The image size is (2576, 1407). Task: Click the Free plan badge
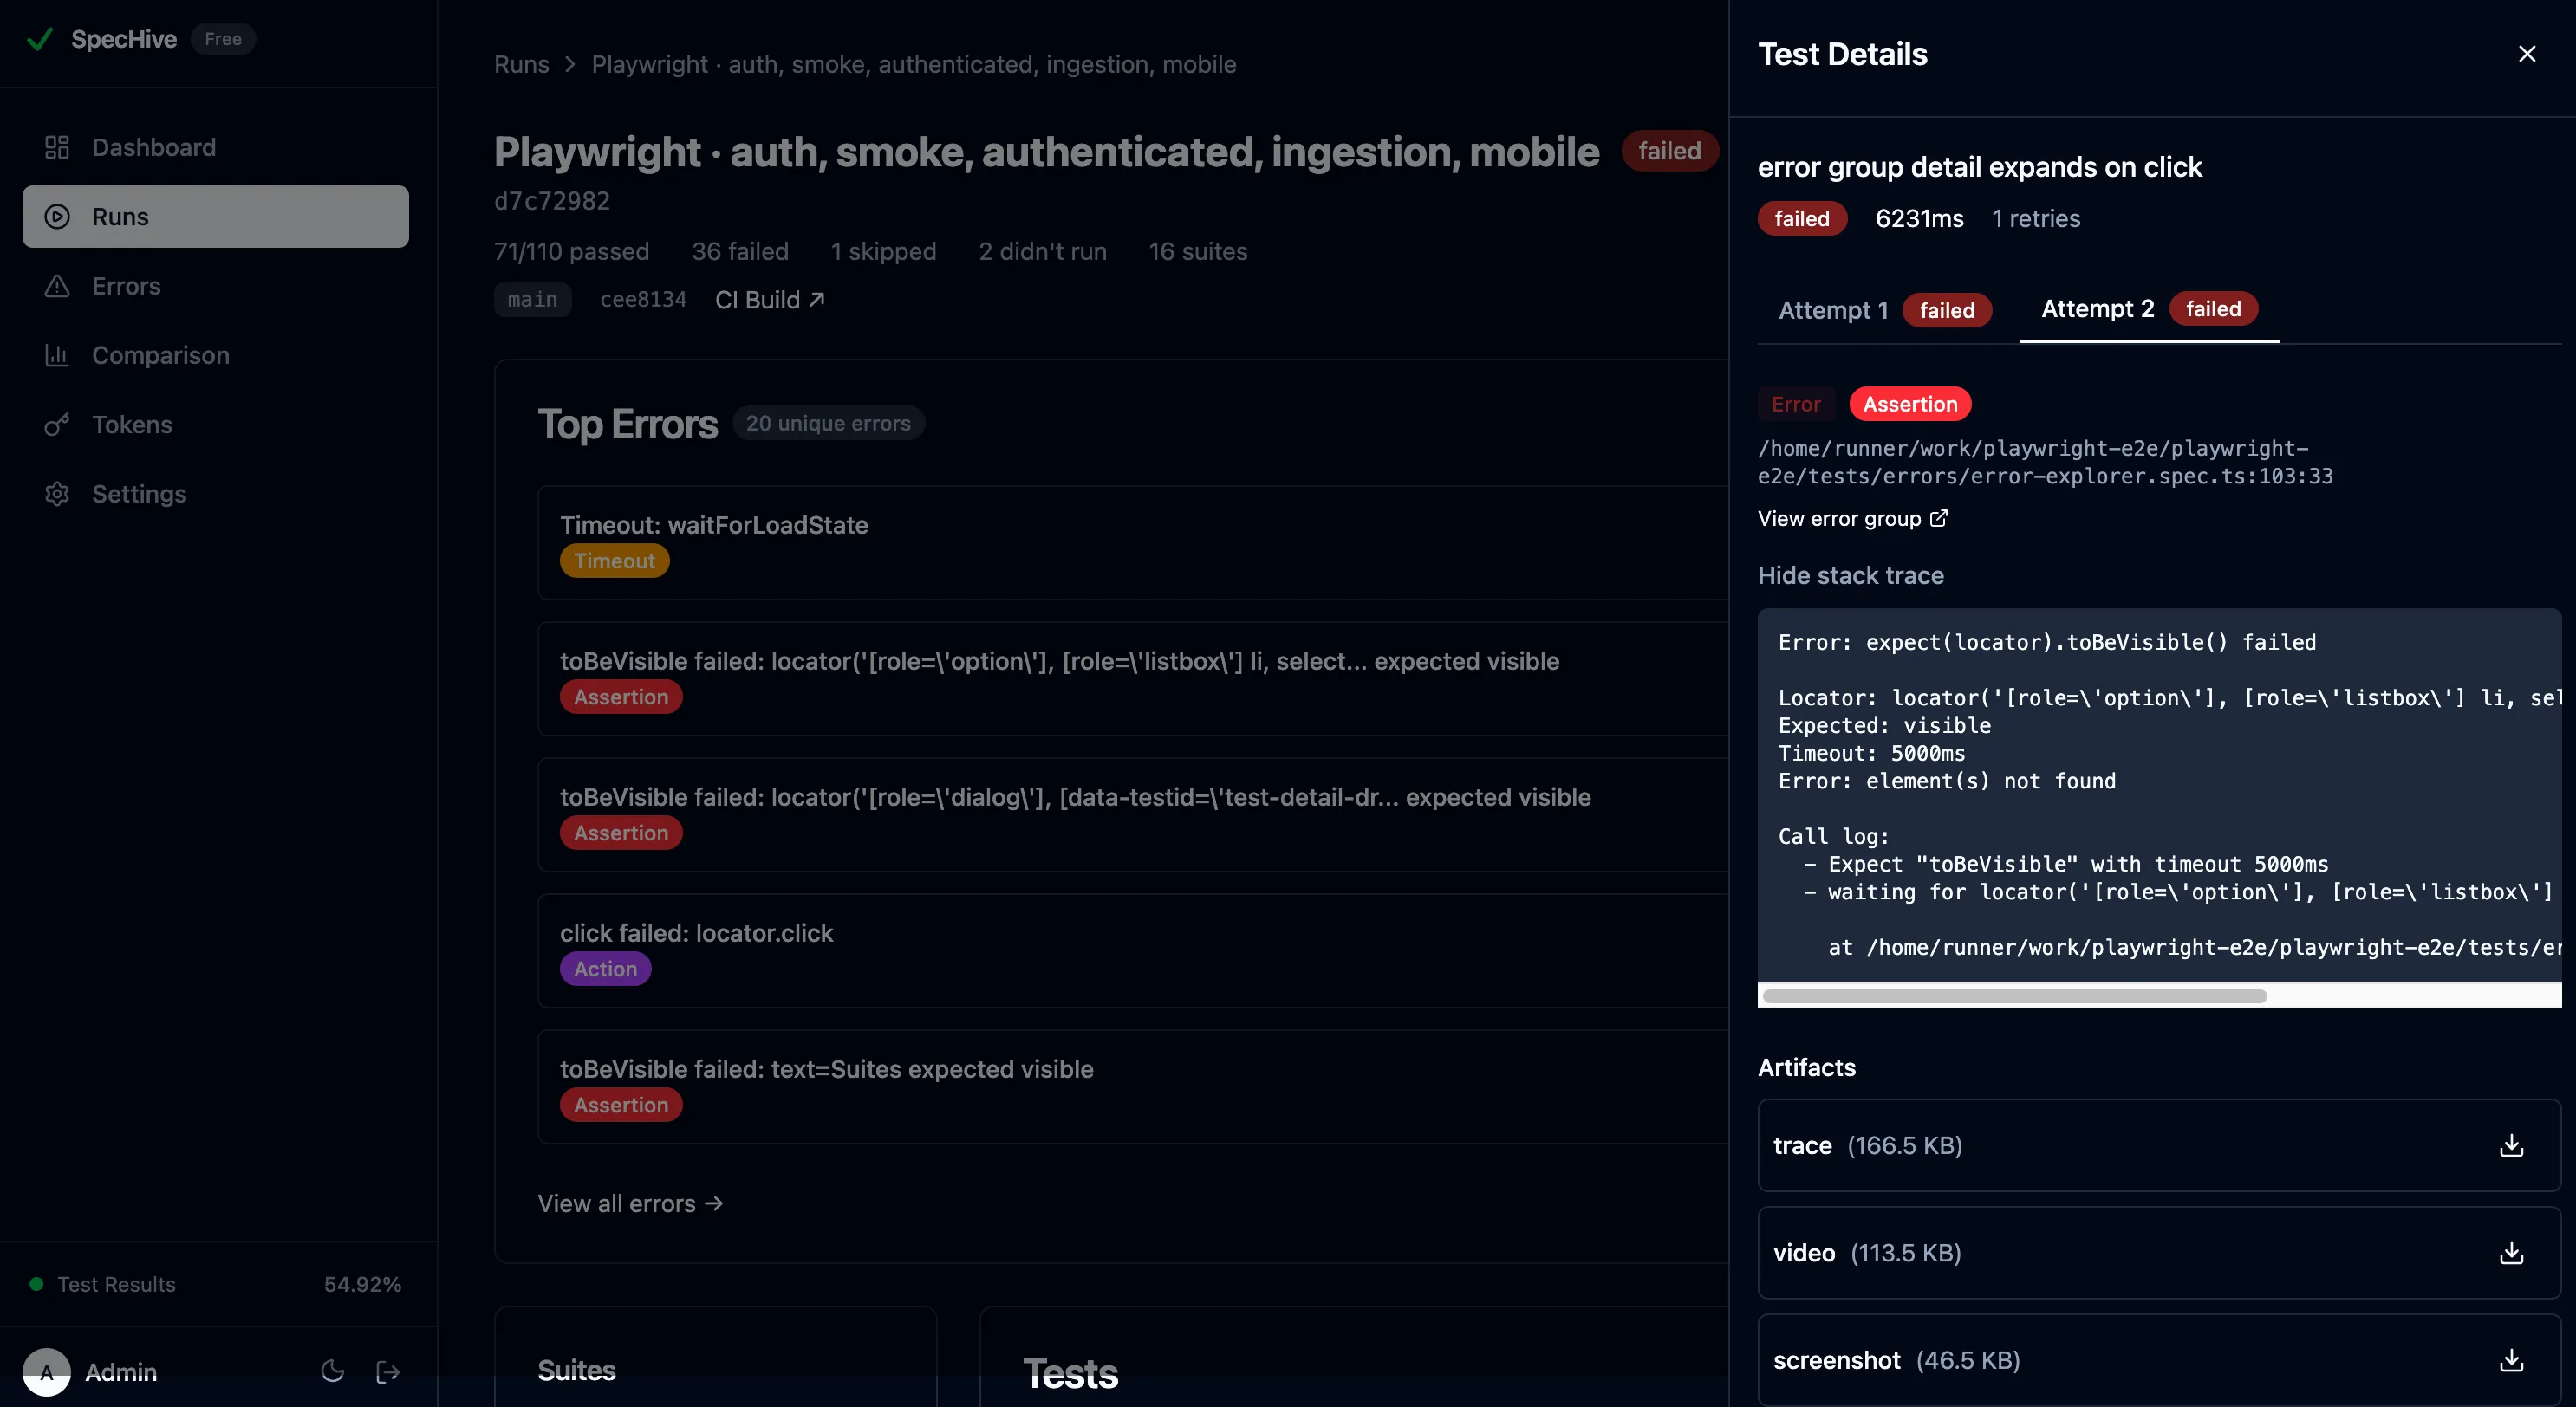coord(223,39)
